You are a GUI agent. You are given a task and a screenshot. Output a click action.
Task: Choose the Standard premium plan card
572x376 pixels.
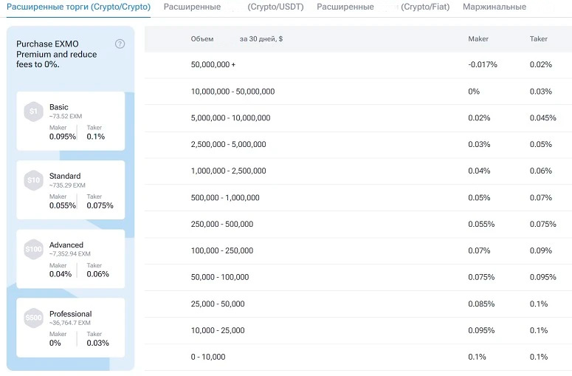[71, 190]
